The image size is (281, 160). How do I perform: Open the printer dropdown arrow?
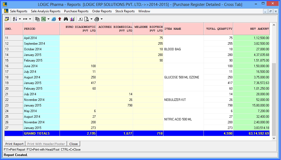pyautogui.click(x=102, y=19)
